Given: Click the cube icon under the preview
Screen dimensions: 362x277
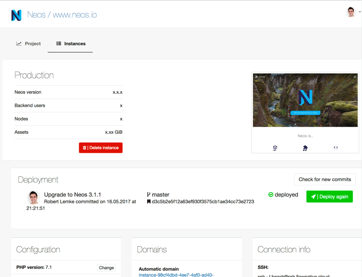Looking at the screenshot, I should 275,148.
